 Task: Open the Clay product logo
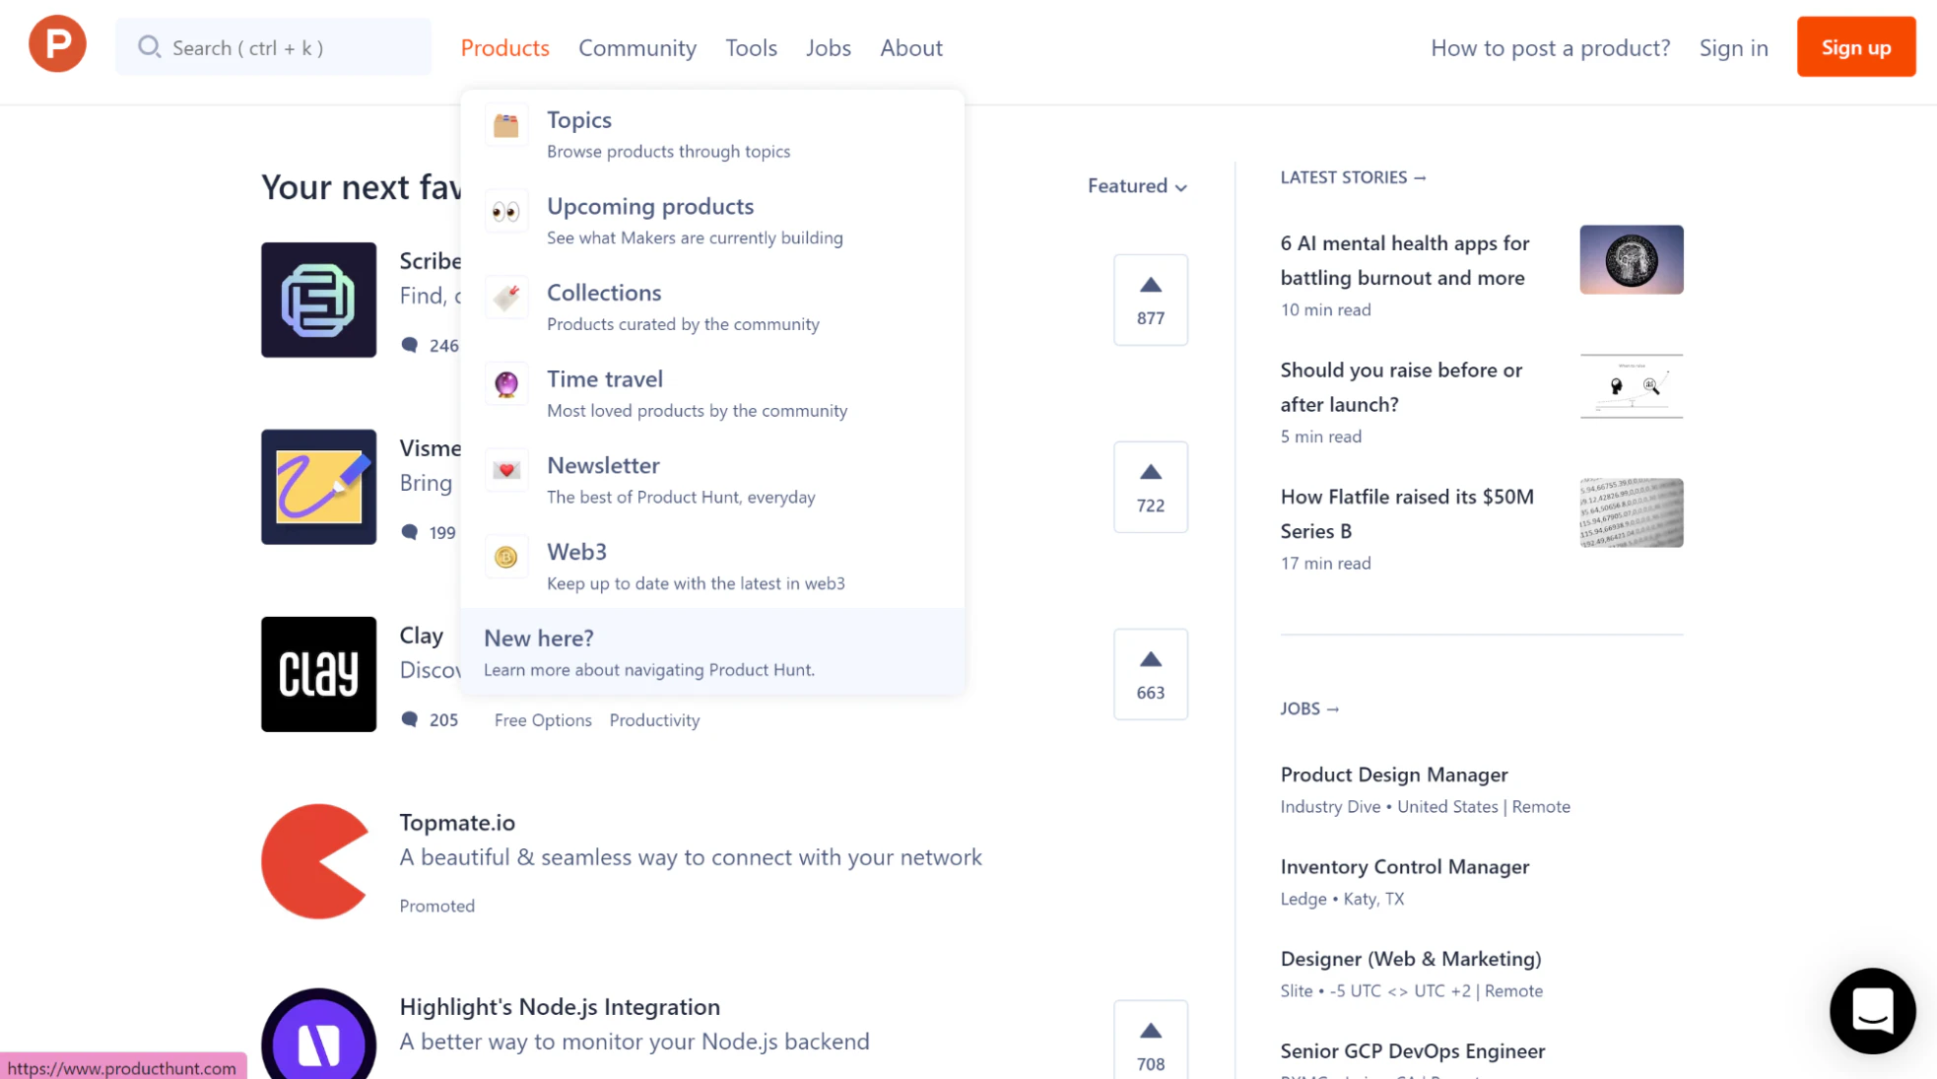click(318, 674)
